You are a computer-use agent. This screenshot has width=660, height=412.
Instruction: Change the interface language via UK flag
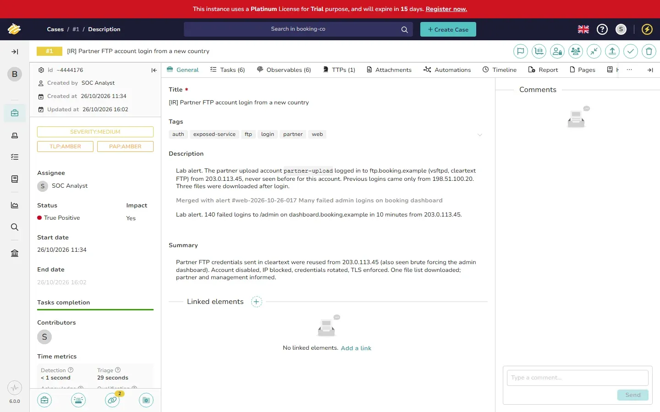point(583,29)
